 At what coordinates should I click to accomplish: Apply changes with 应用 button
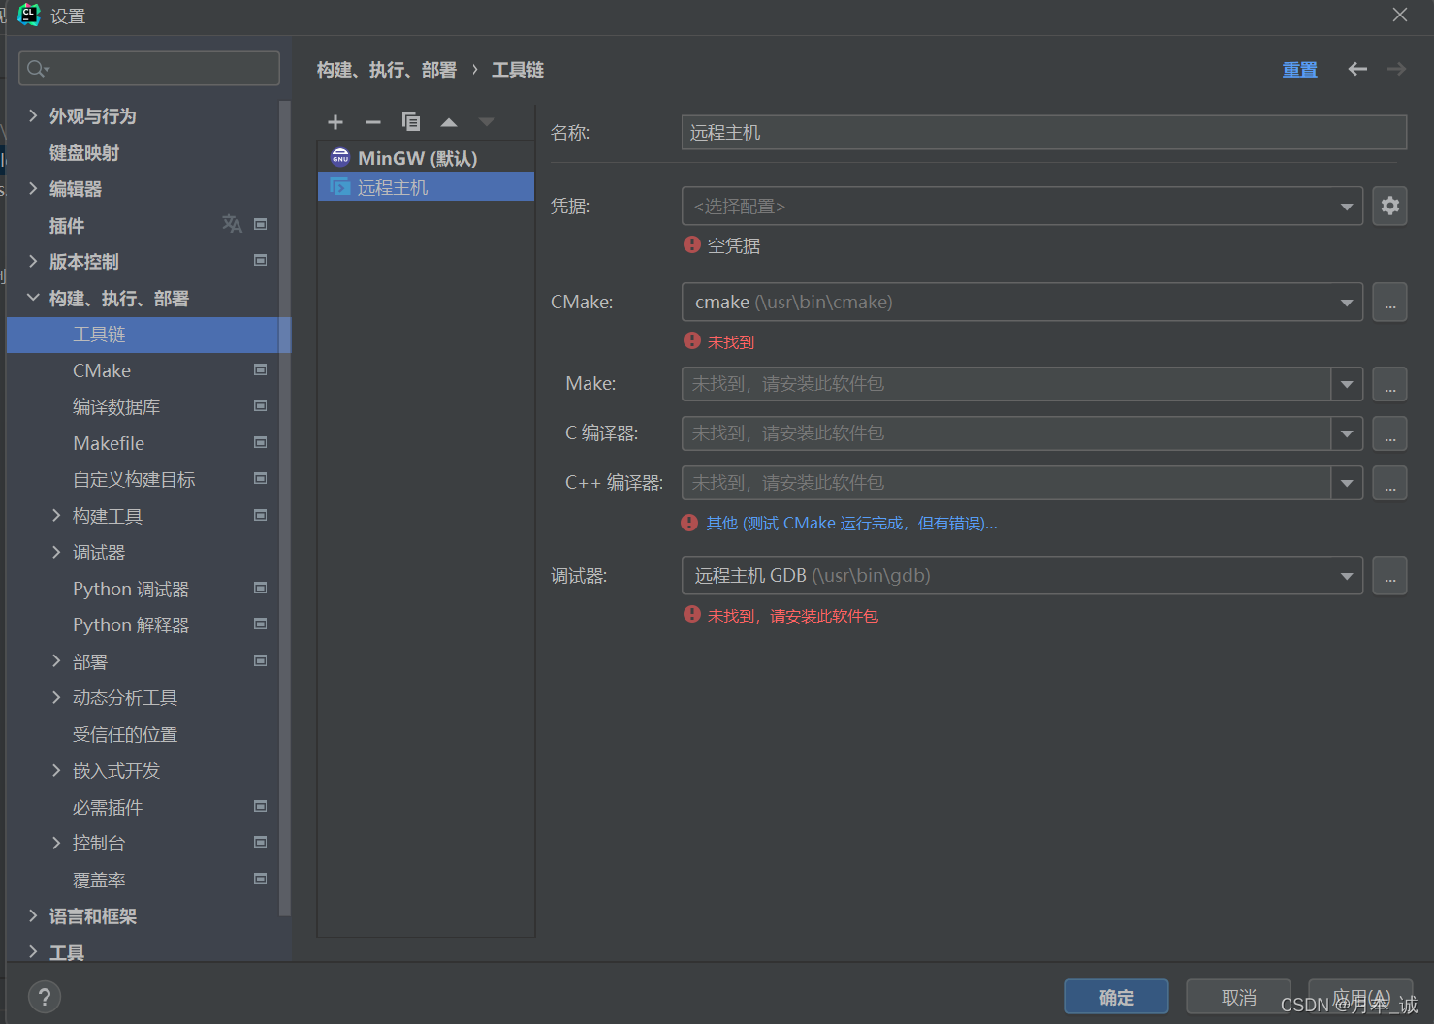point(1360,997)
